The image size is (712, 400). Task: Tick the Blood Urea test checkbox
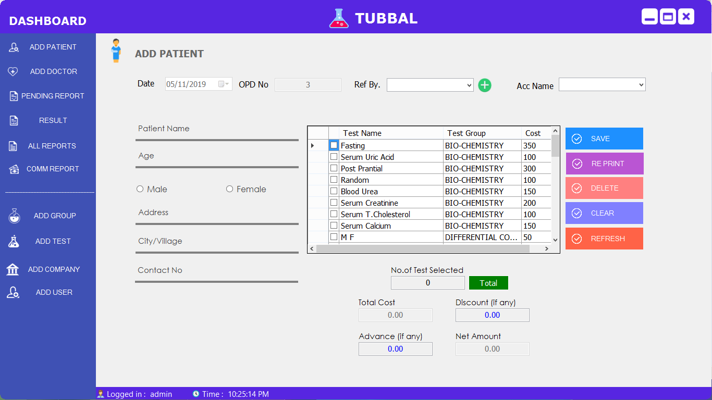334,191
